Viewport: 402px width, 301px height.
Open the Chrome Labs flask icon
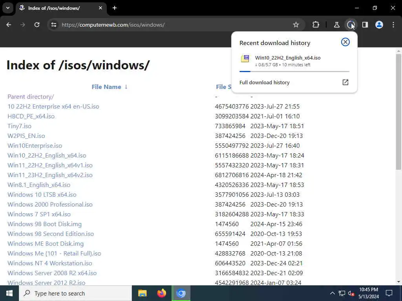pos(336,25)
